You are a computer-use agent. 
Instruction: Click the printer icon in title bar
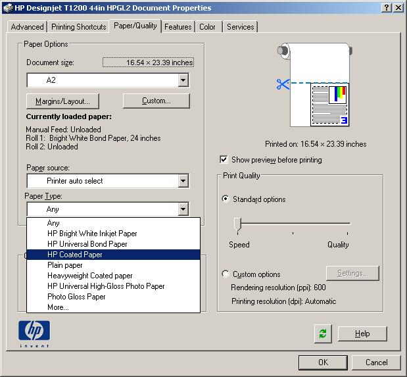click(x=8, y=8)
